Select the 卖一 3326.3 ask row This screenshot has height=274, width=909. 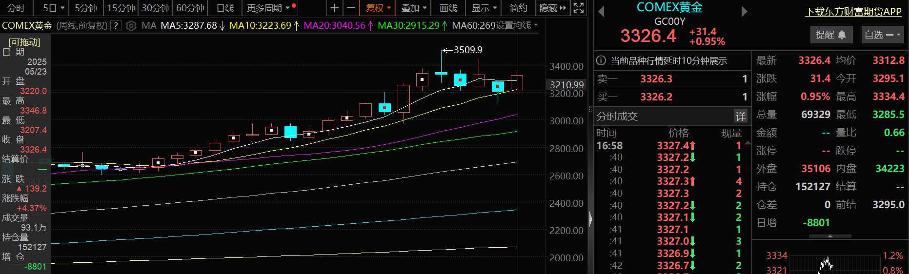click(672, 79)
